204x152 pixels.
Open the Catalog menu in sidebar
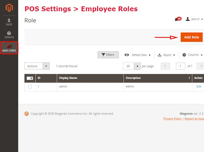coord(9,35)
